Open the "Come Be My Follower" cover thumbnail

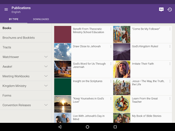click(x=122, y=34)
